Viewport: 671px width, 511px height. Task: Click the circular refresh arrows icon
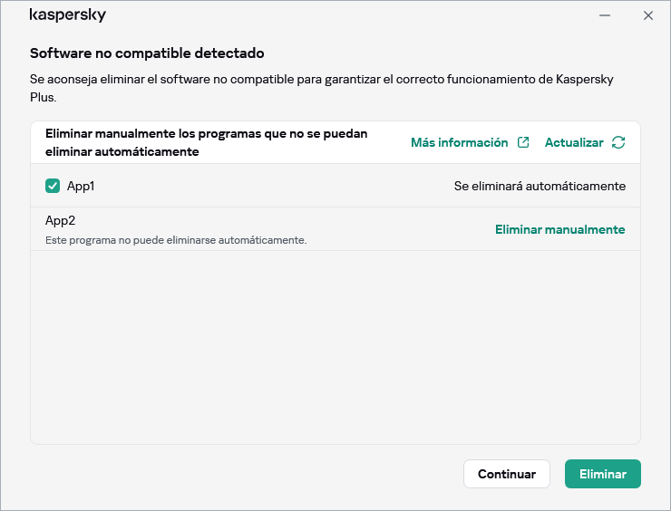[618, 143]
